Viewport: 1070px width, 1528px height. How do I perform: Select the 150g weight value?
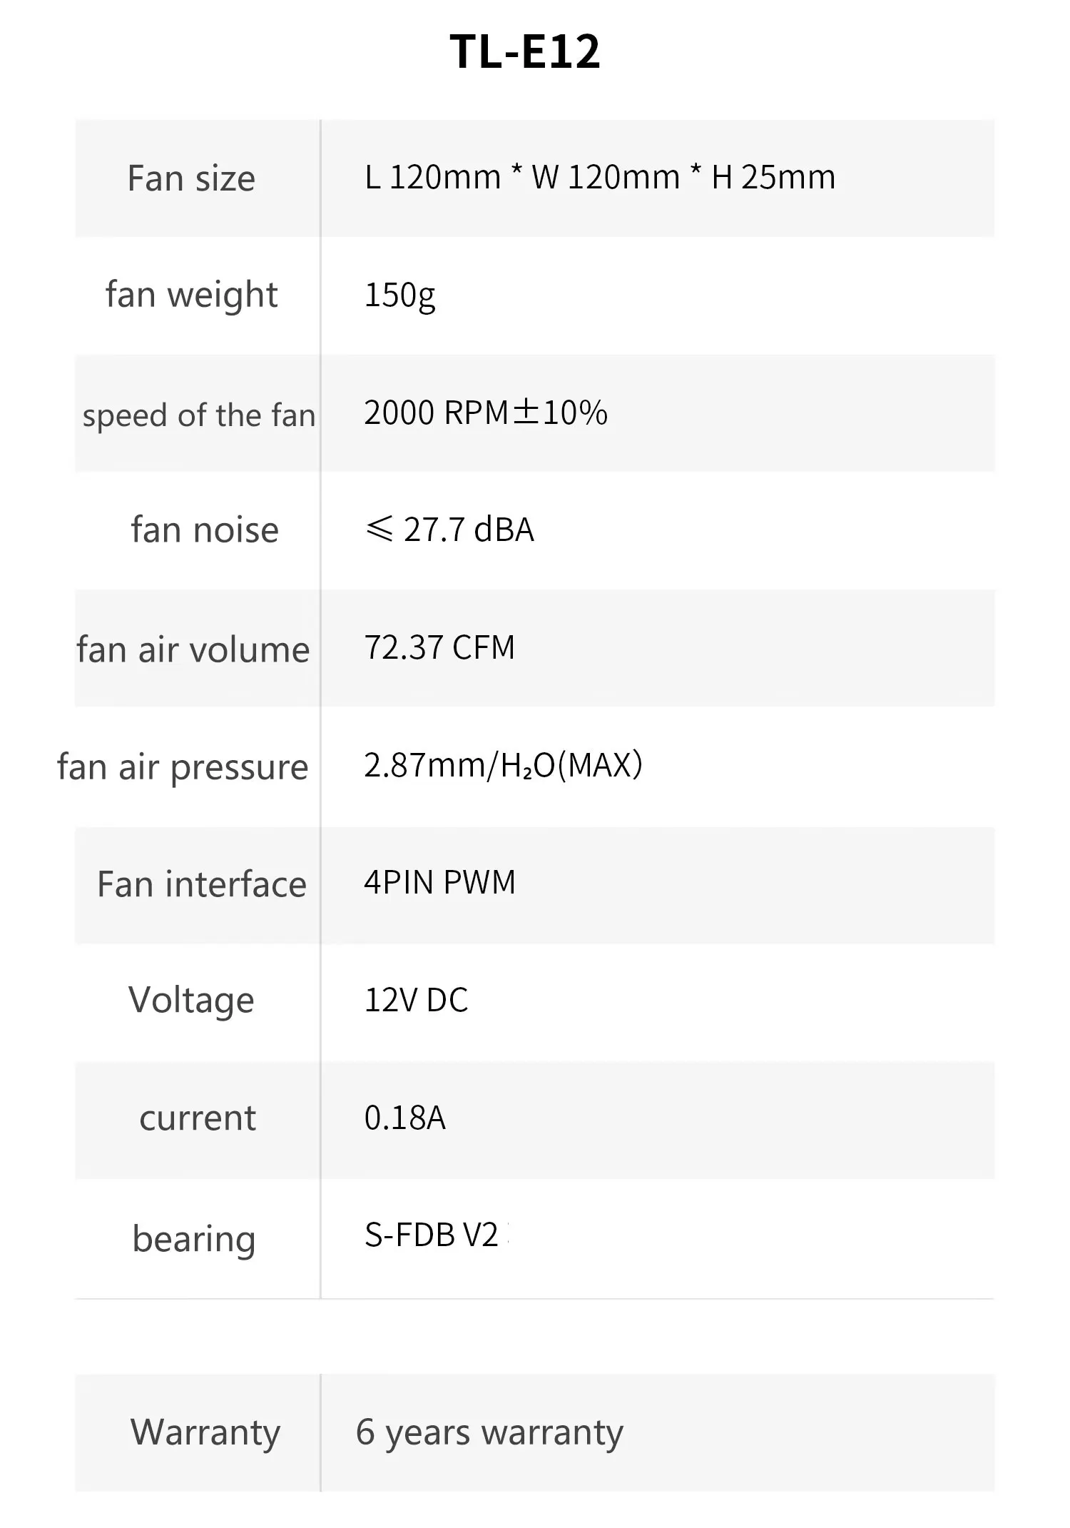(399, 295)
